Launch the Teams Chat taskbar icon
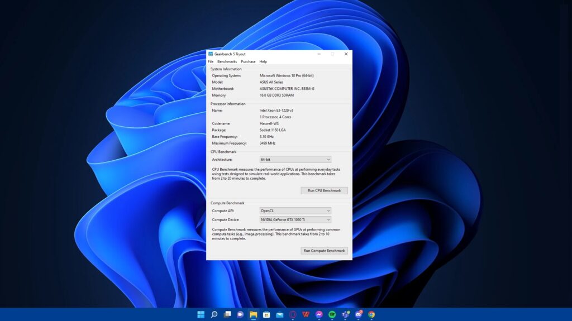Image resolution: width=572 pixels, height=321 pixels. tap(240, 314)
